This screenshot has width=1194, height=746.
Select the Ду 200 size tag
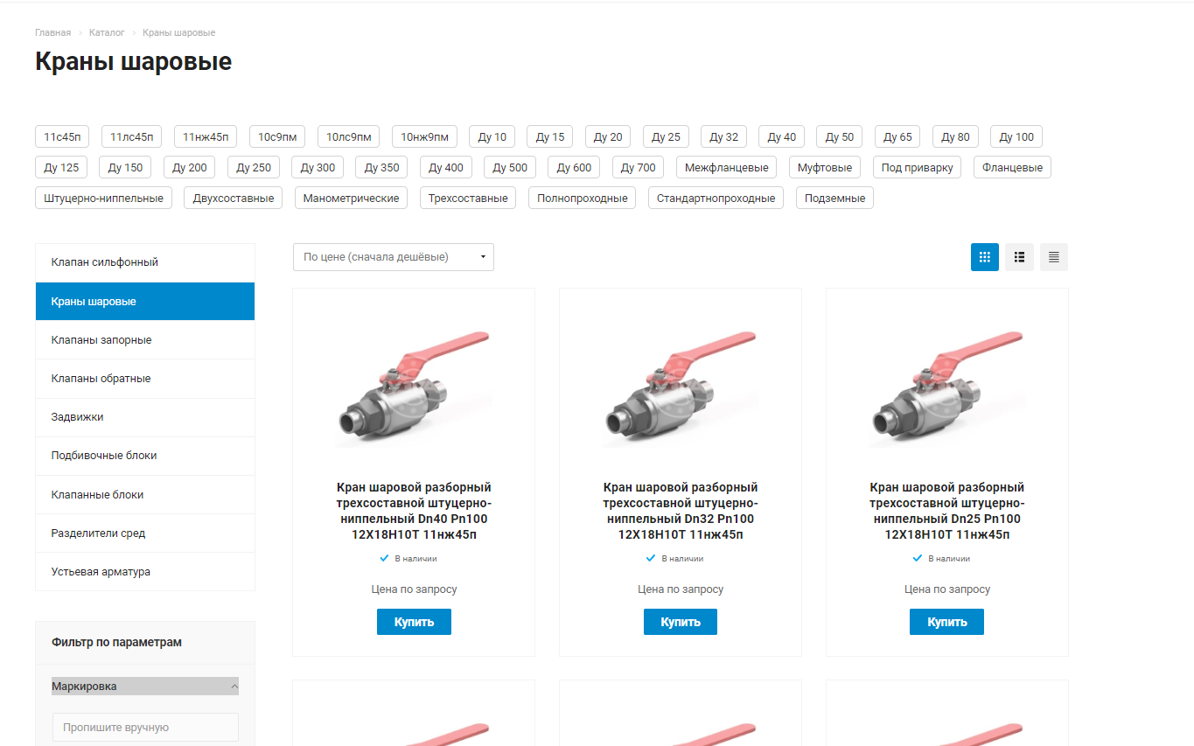190,167
